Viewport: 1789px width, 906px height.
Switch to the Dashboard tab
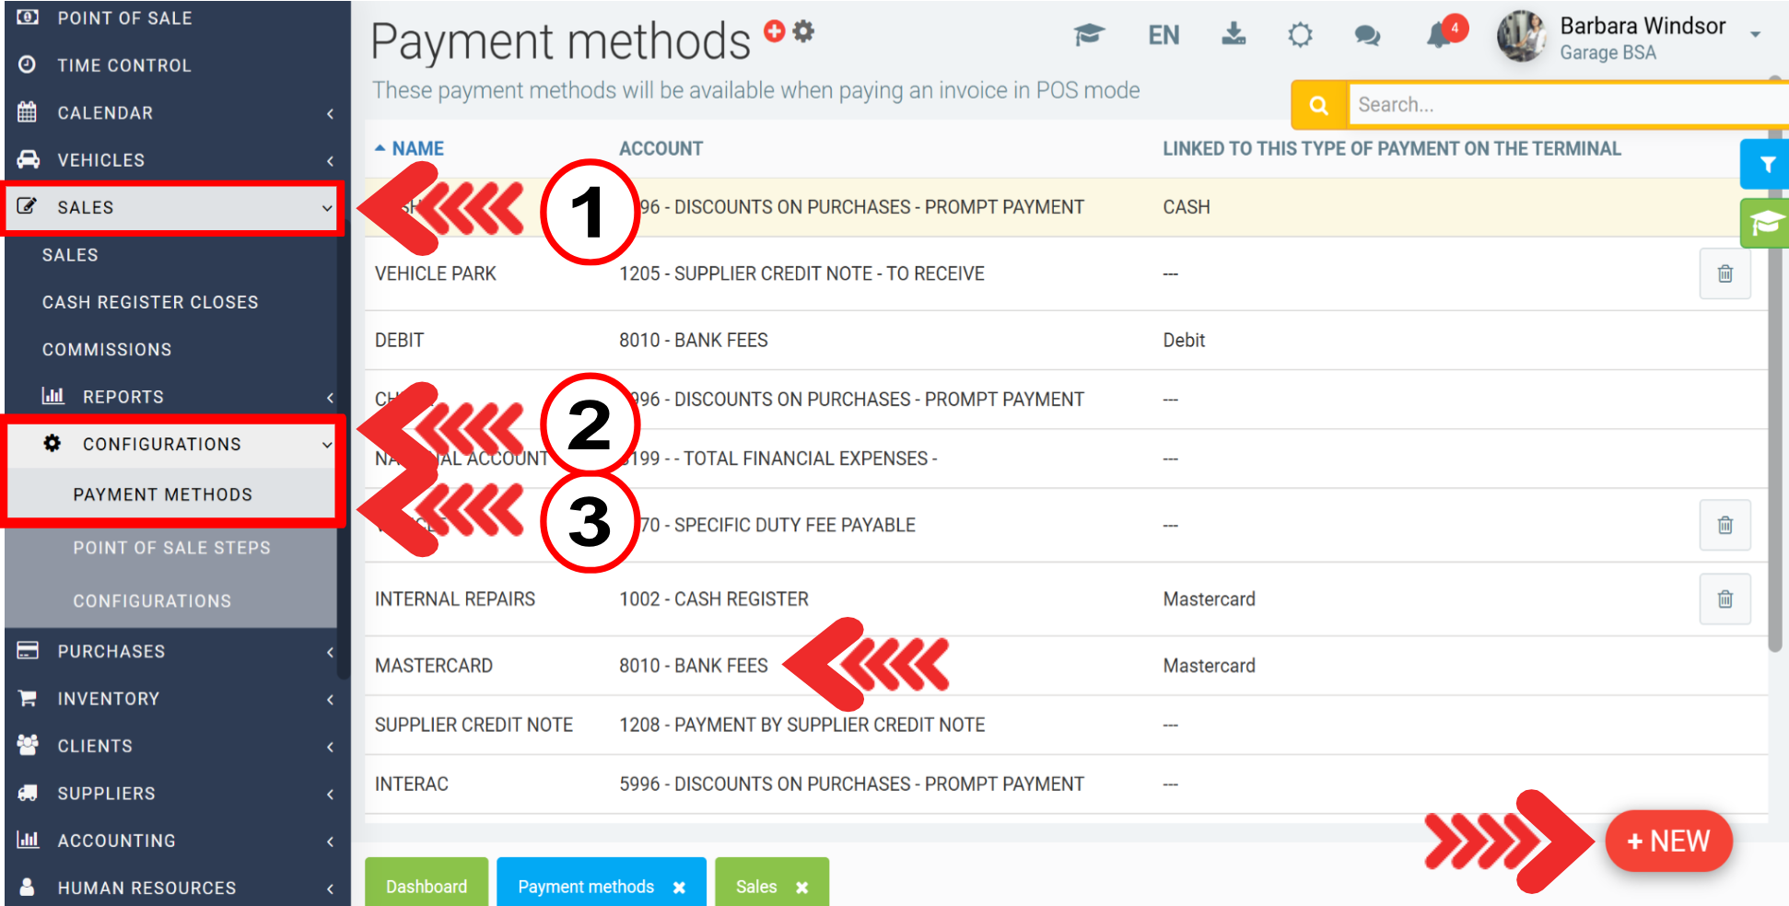click(427, 887)
